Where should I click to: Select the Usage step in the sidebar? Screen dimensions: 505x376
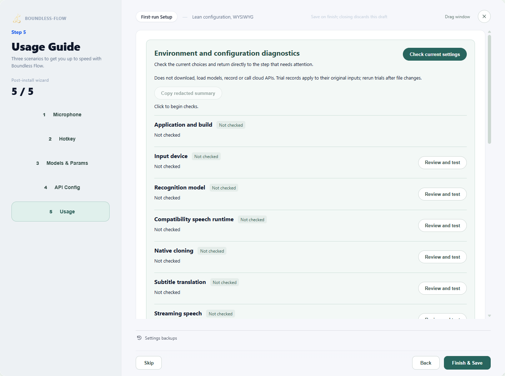pos(60,212)
